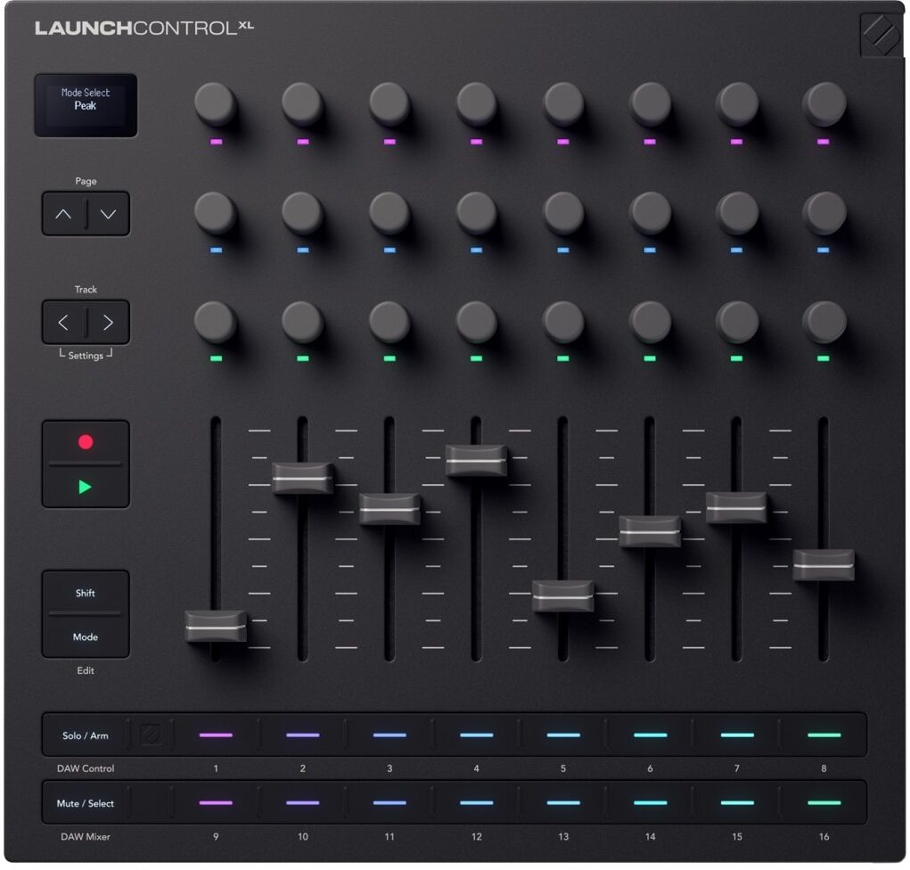Viewport: 910px width, 870px height.
Task: Click eighth knob in pink-LED top row
Action: click(824, 104)
